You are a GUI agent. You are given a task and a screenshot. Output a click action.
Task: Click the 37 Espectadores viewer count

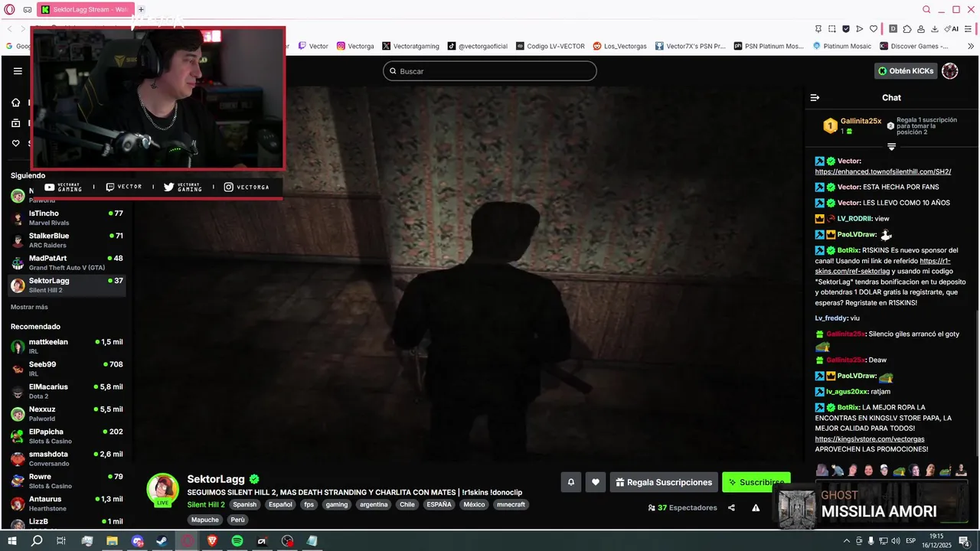(683, 507)
